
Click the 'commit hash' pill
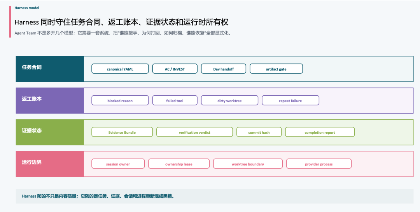point(259,132)
